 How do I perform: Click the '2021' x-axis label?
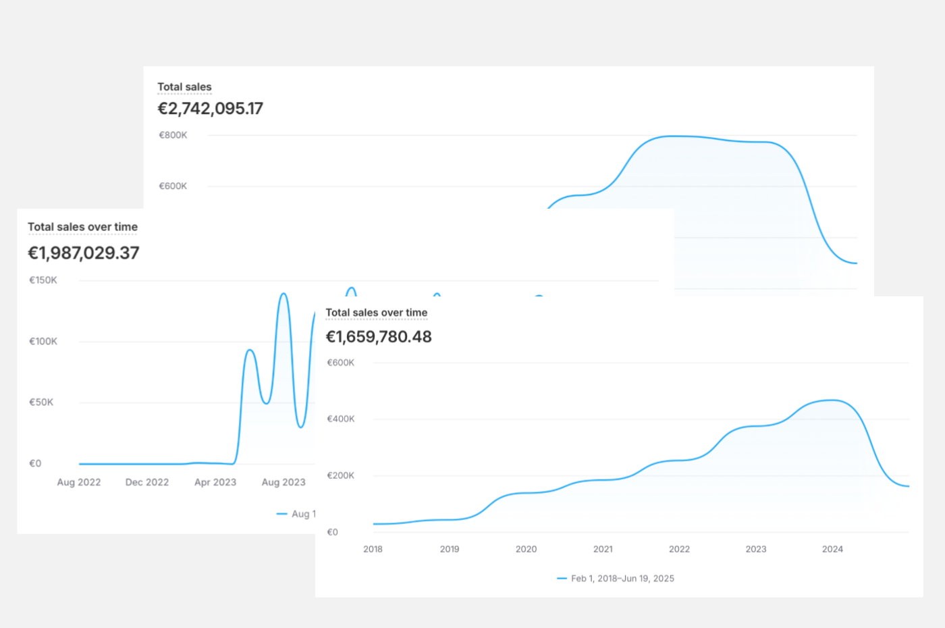(x=603, y=549)
